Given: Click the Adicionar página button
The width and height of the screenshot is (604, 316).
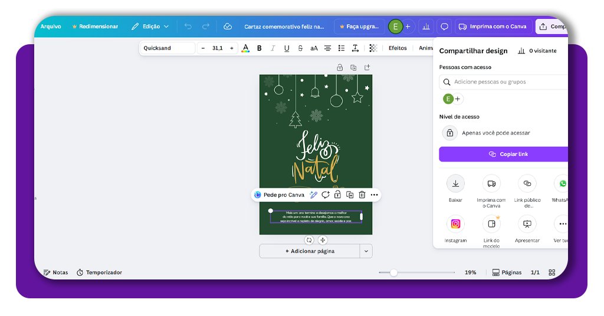Looking at the screenshot, I should pyautogui.click(x=310, y=251).
